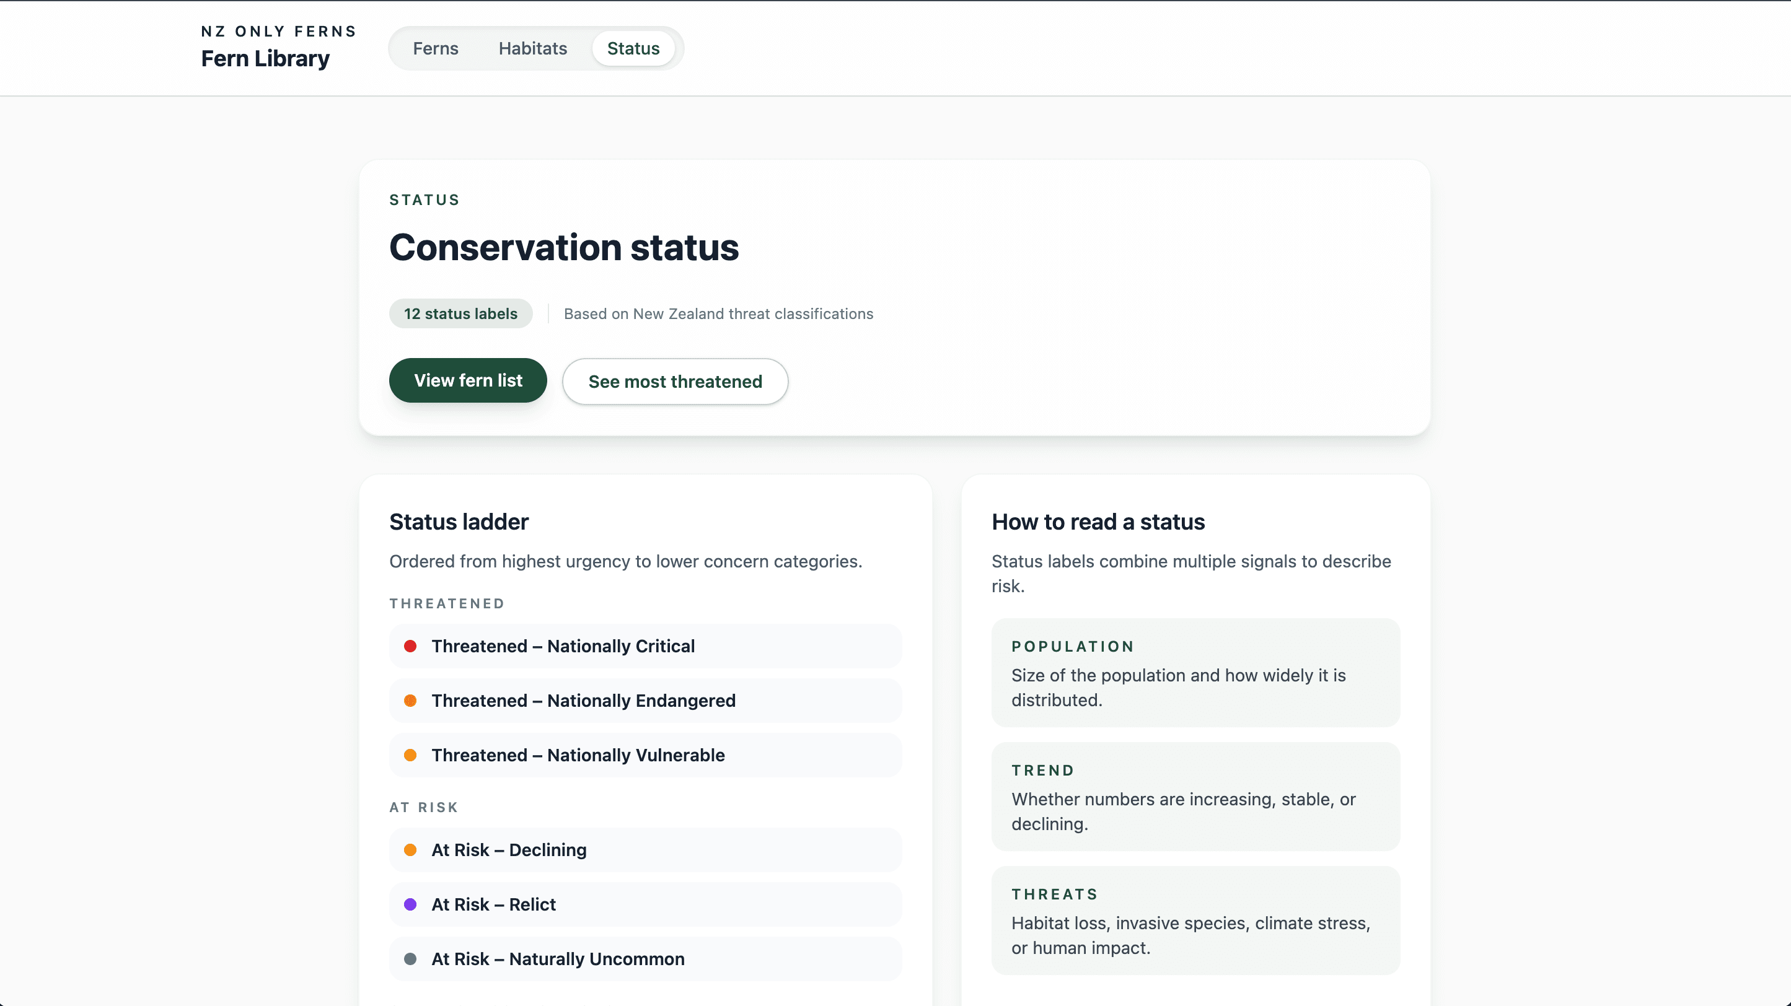Select Threatened – Nationally Critical row

click(x=645, y=646)
